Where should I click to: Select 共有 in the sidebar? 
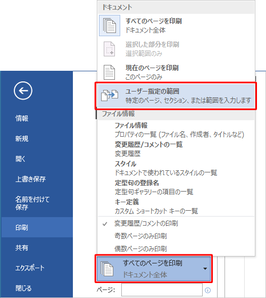[x=22, y=247]
